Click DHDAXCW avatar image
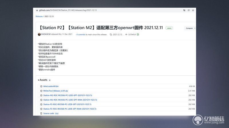Image resolution: width=229 pixels, height=128 pixels. pos(39,34)
